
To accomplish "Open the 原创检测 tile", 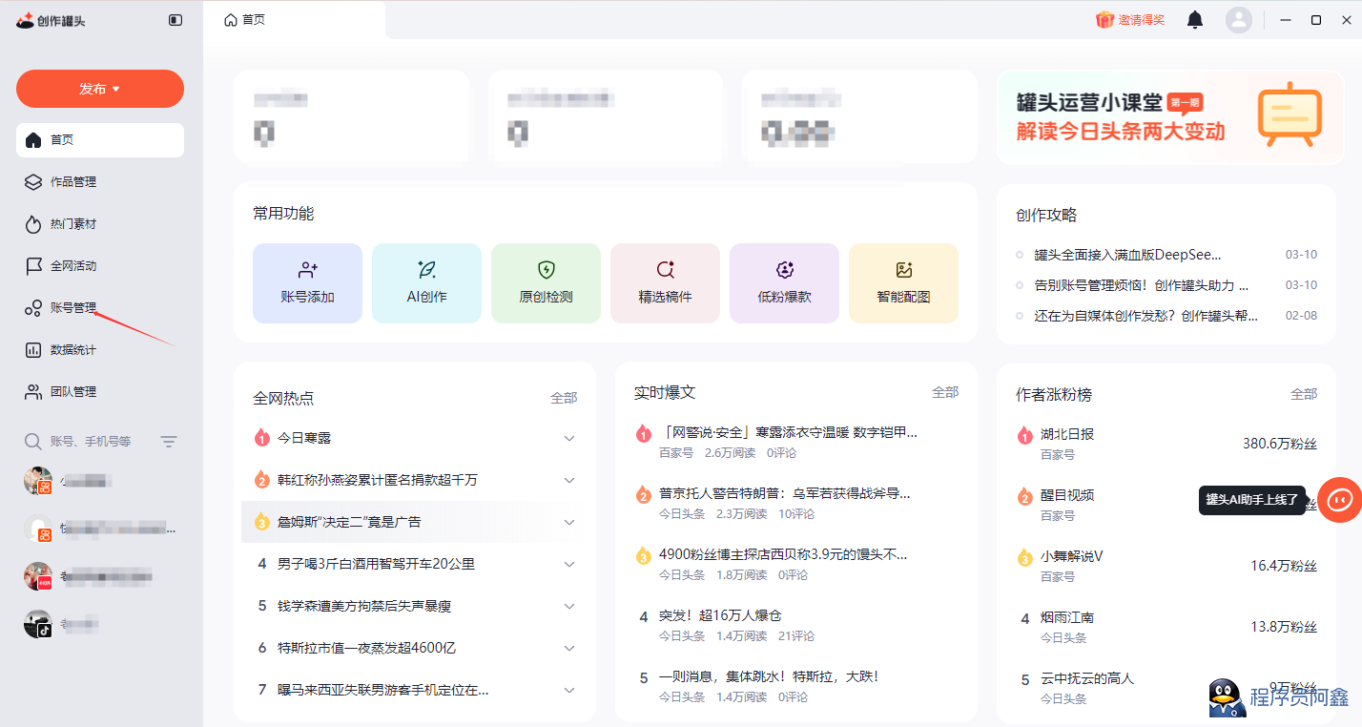I will coord(546,282).
